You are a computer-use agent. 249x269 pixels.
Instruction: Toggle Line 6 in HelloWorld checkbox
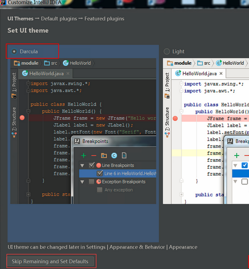[100, 173]
